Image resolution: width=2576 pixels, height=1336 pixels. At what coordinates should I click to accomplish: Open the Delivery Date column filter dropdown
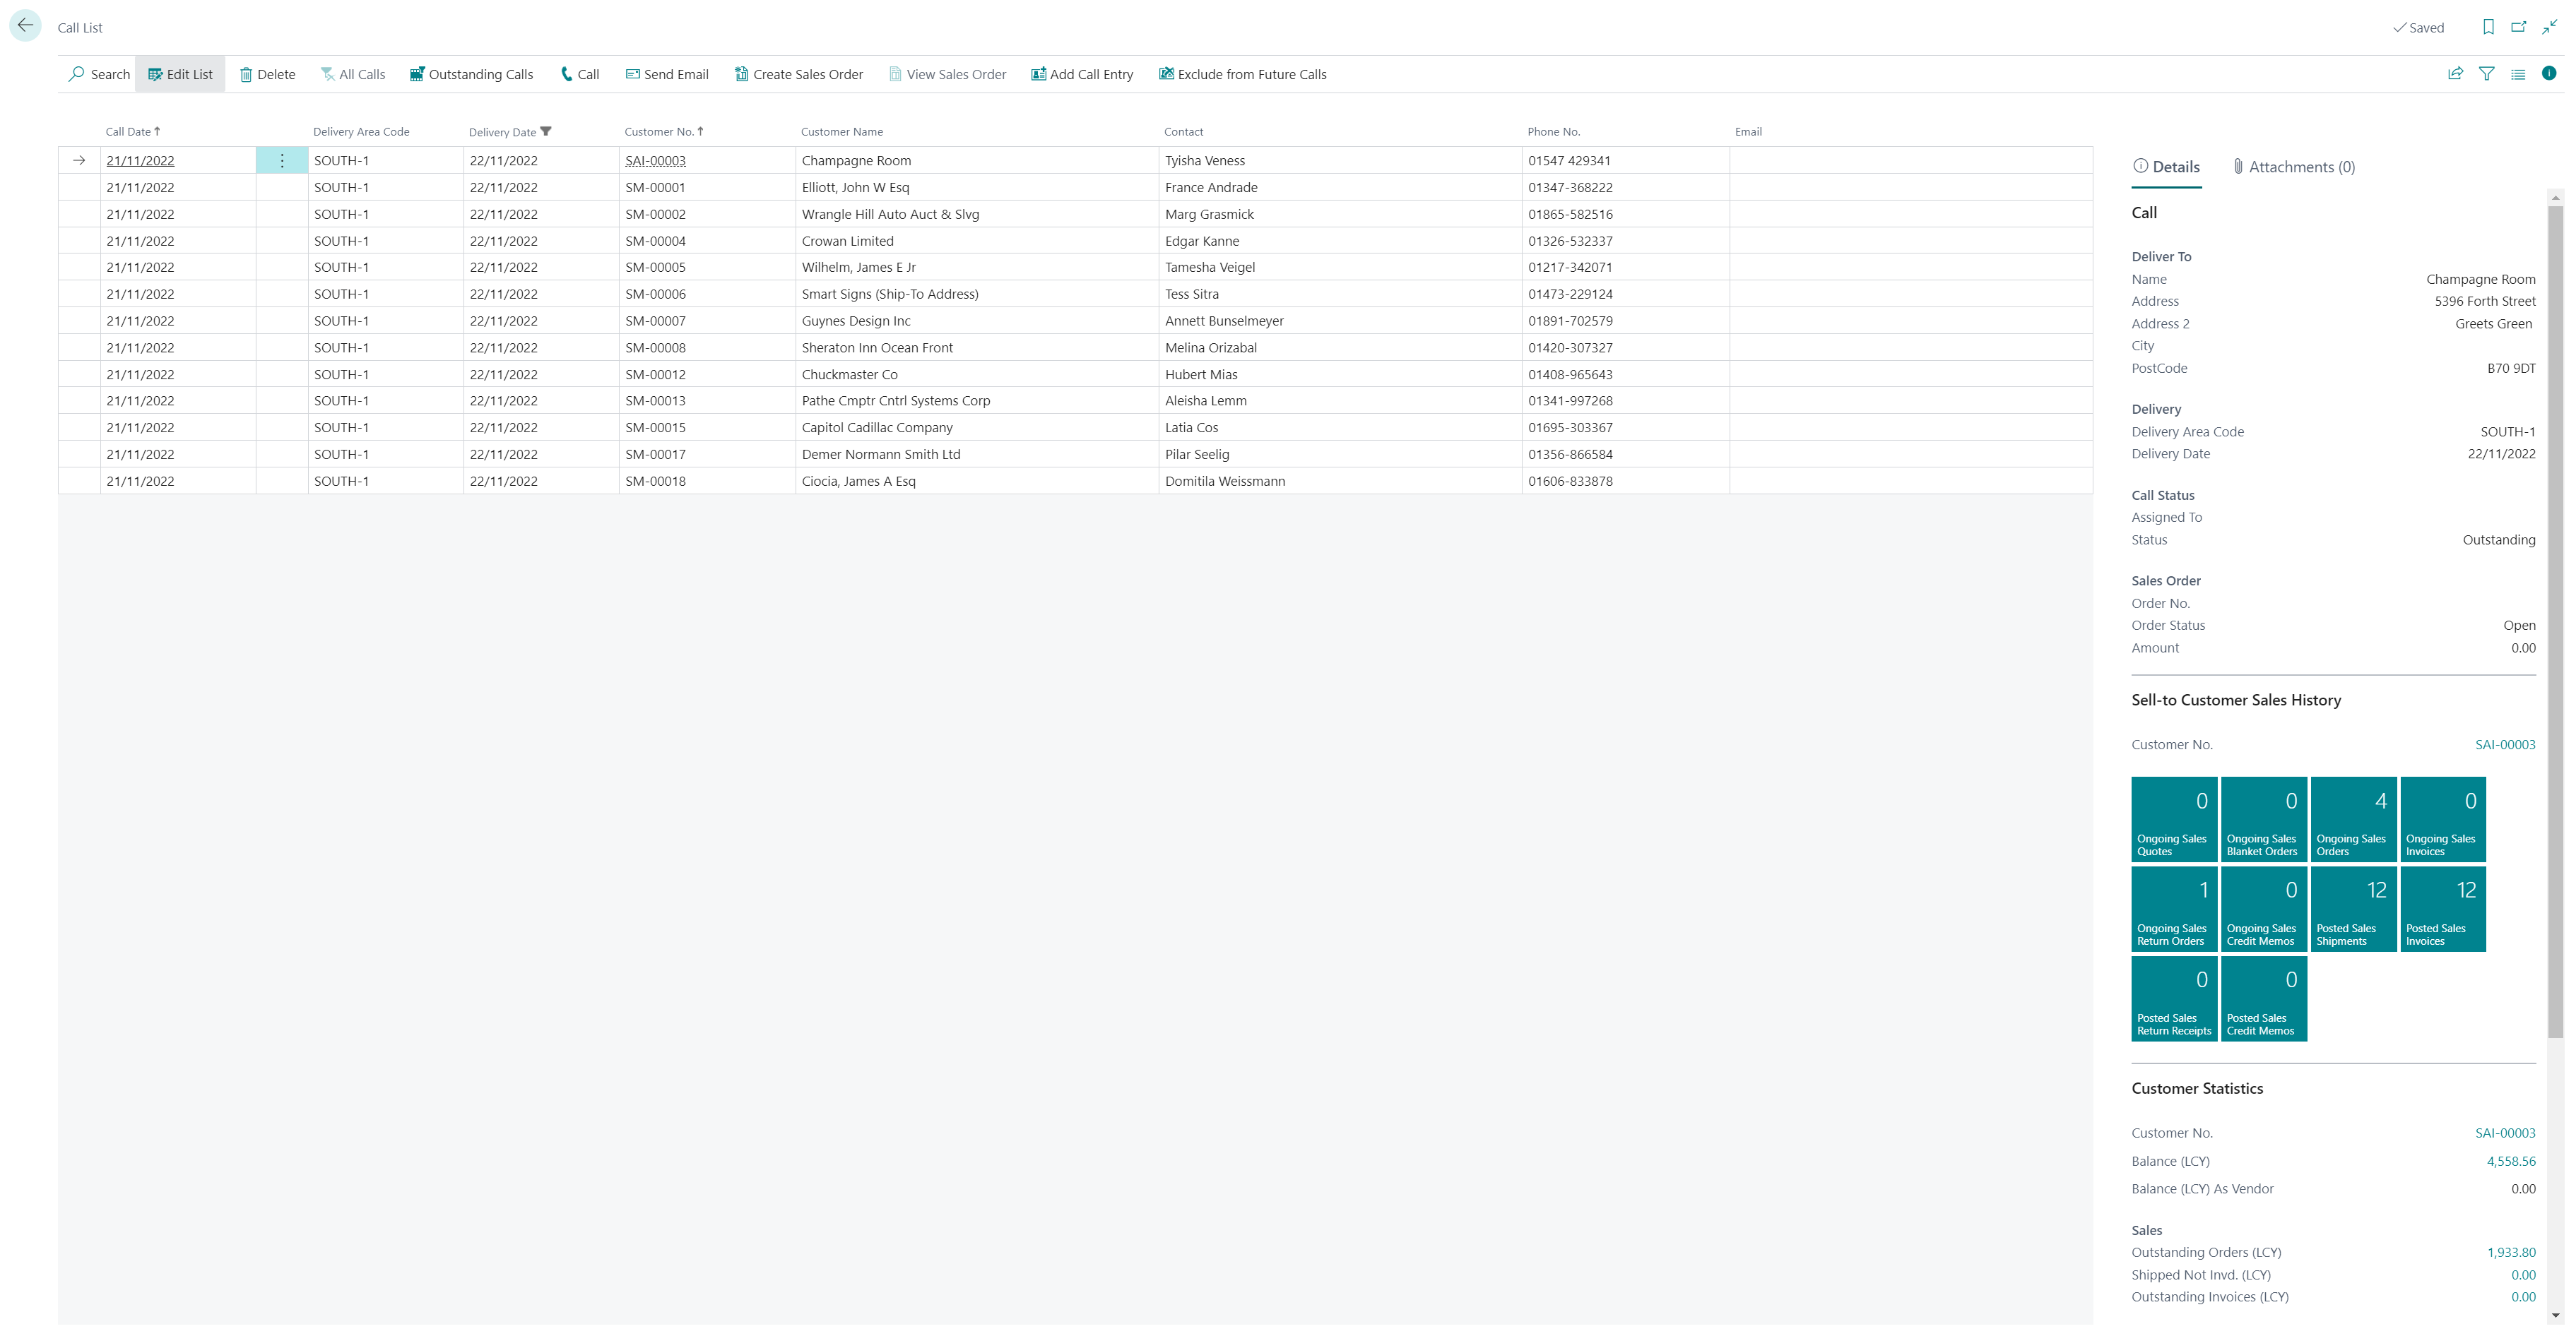[x=546, y=131]
